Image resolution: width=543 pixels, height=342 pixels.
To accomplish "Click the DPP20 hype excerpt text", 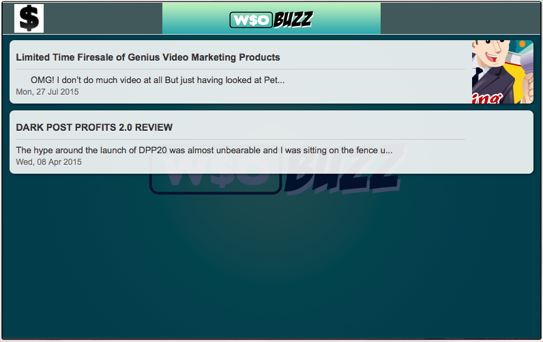I will pyautogui.click(x=204, y=150).
